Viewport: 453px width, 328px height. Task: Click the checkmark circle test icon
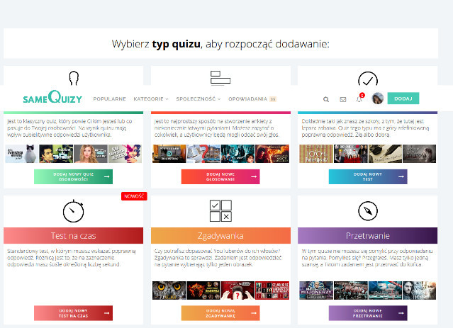tap(368, 79)
